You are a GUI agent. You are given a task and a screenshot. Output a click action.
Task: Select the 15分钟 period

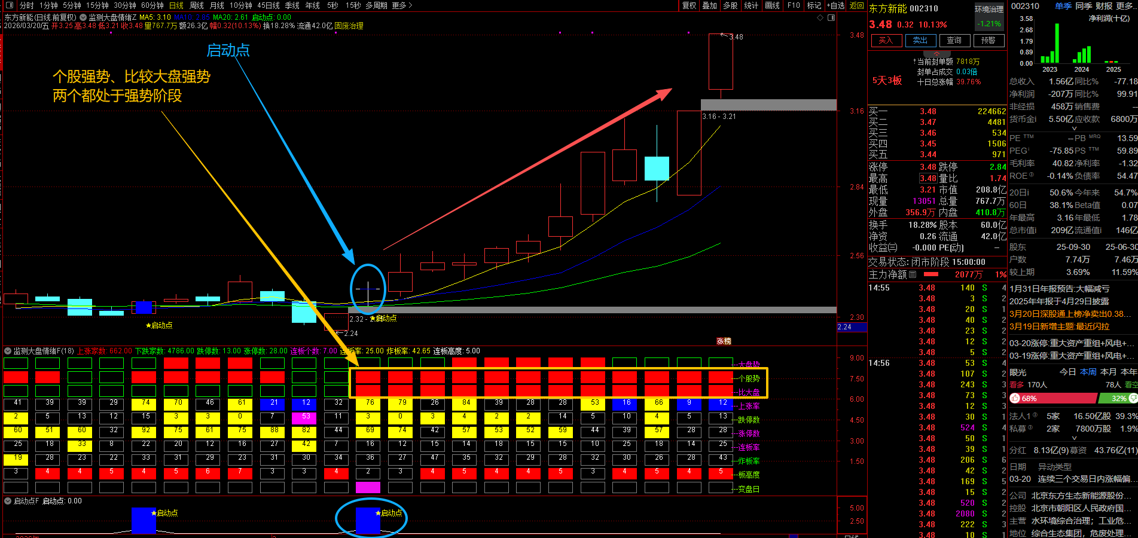[97, 5]
